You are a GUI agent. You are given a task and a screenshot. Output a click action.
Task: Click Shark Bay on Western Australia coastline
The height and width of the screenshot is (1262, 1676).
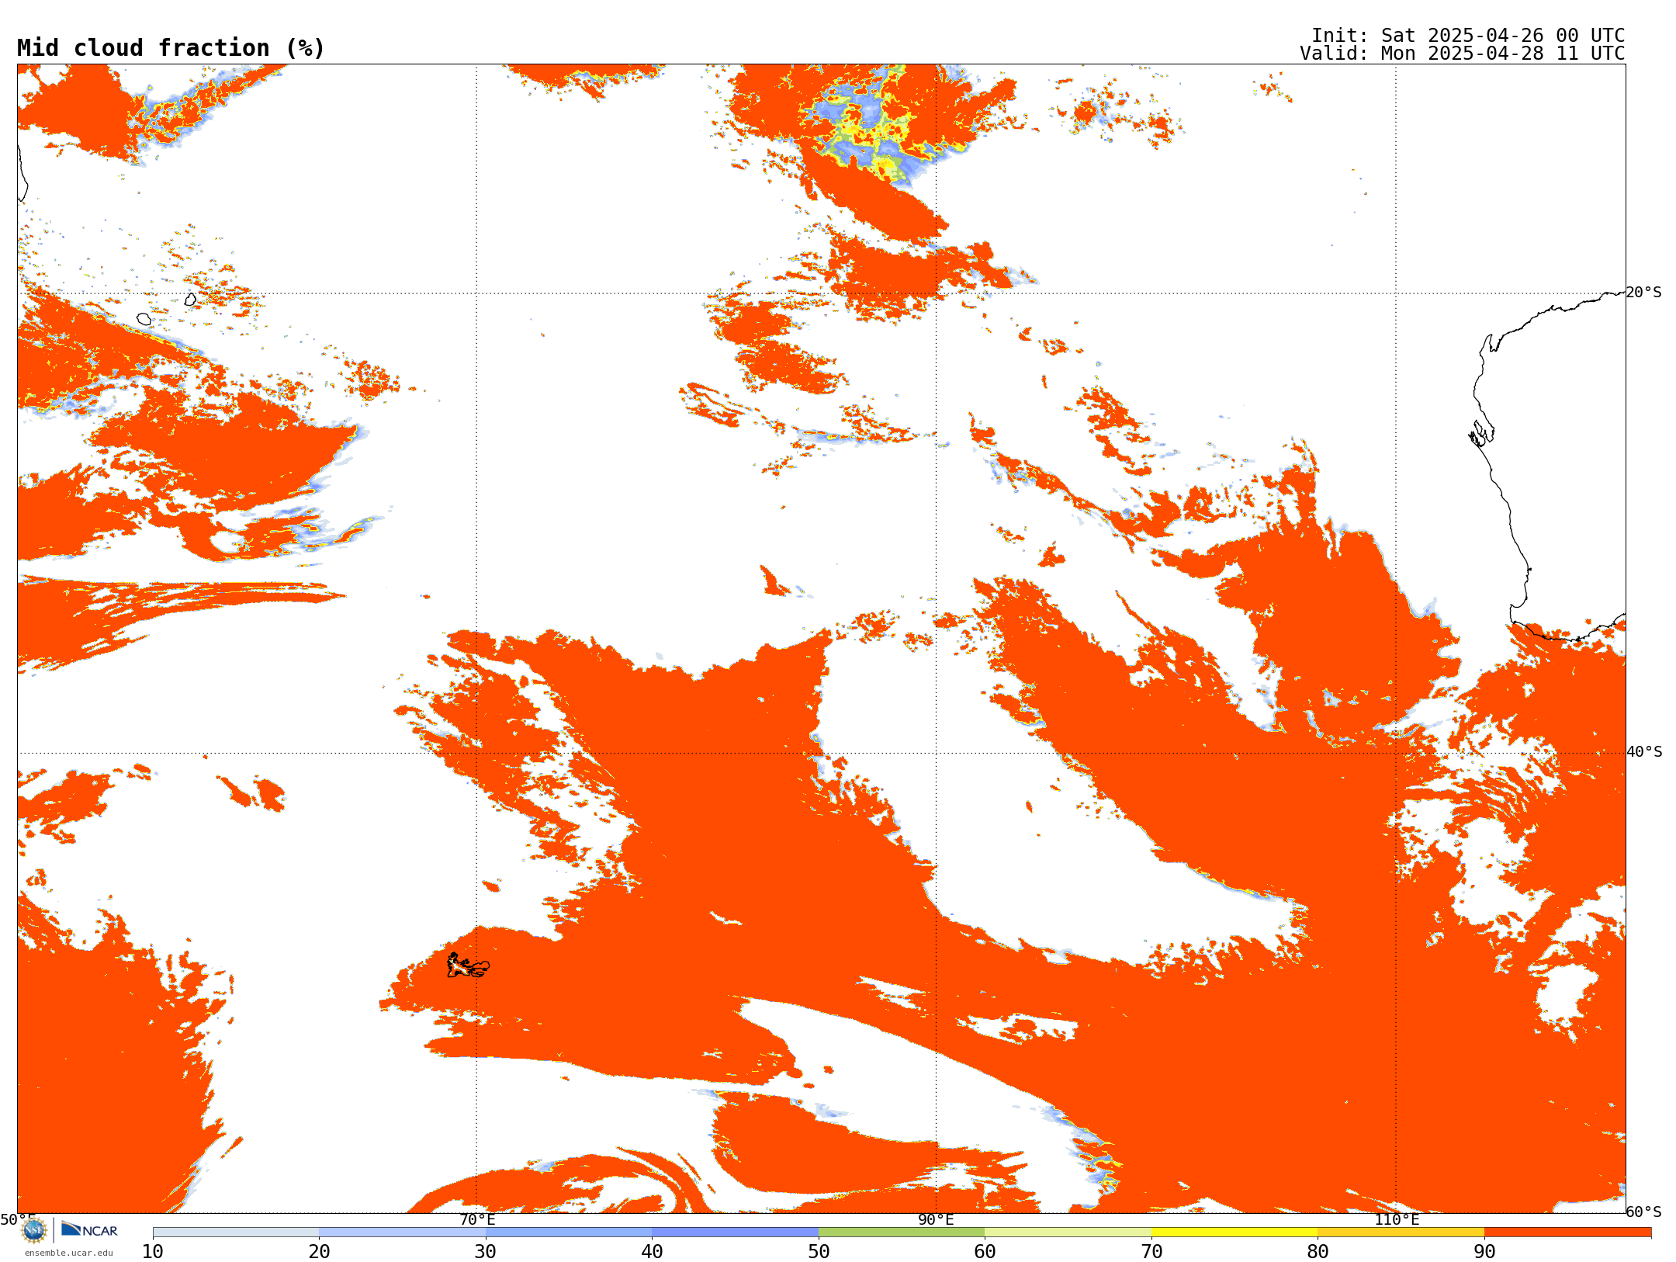pos(1481,434)
